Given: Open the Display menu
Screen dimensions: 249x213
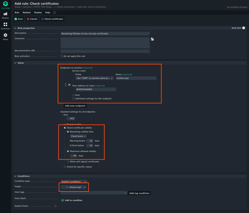Looking at the screenshot, I should (38, 12).
